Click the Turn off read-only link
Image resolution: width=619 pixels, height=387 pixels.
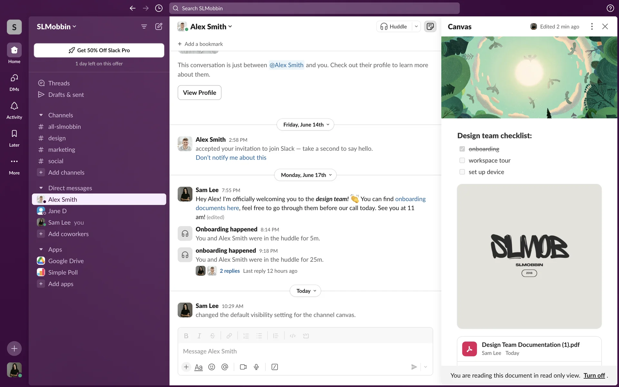coord(594,375)
